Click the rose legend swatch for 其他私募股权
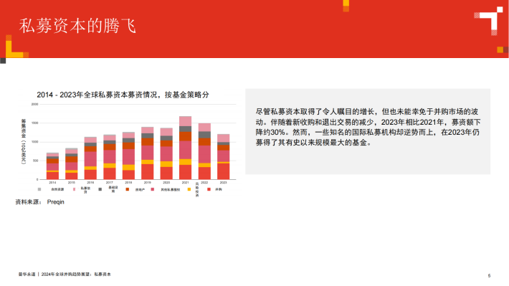This screenshot has width=509, height=286. coord(153,189)
